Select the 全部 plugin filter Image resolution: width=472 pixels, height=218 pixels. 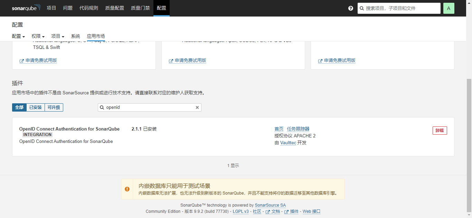coord(19,107)
